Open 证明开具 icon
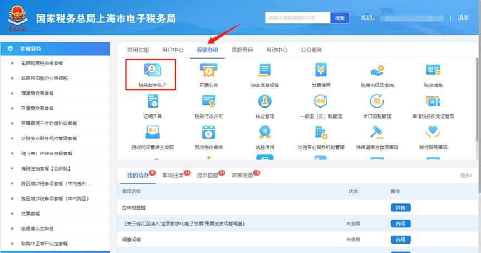This screenshot has height=253, width=481. tap(153, 101)
